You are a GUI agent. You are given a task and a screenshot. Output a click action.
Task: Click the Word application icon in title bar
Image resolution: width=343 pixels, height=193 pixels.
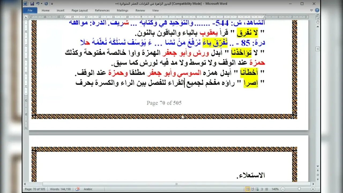[x=25, y=4]
